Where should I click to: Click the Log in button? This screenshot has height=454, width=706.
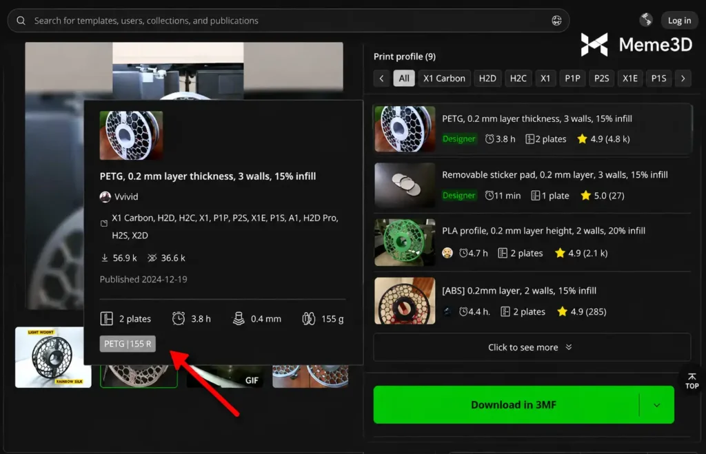click(679, 20)
